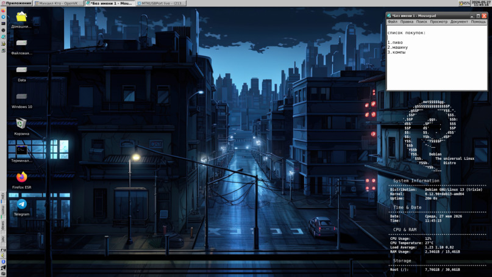Open the Файловая система drive icon
This screenshot has height=277, width=492.
coord(21,46)
